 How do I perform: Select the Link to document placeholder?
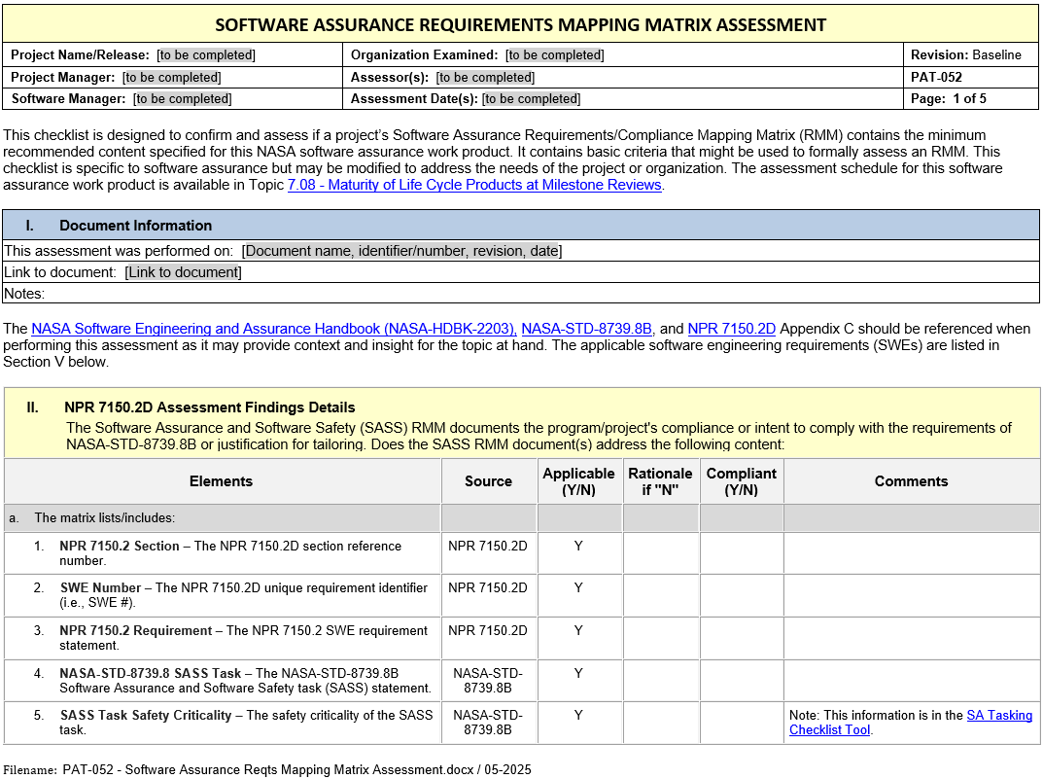pos(183,272)
